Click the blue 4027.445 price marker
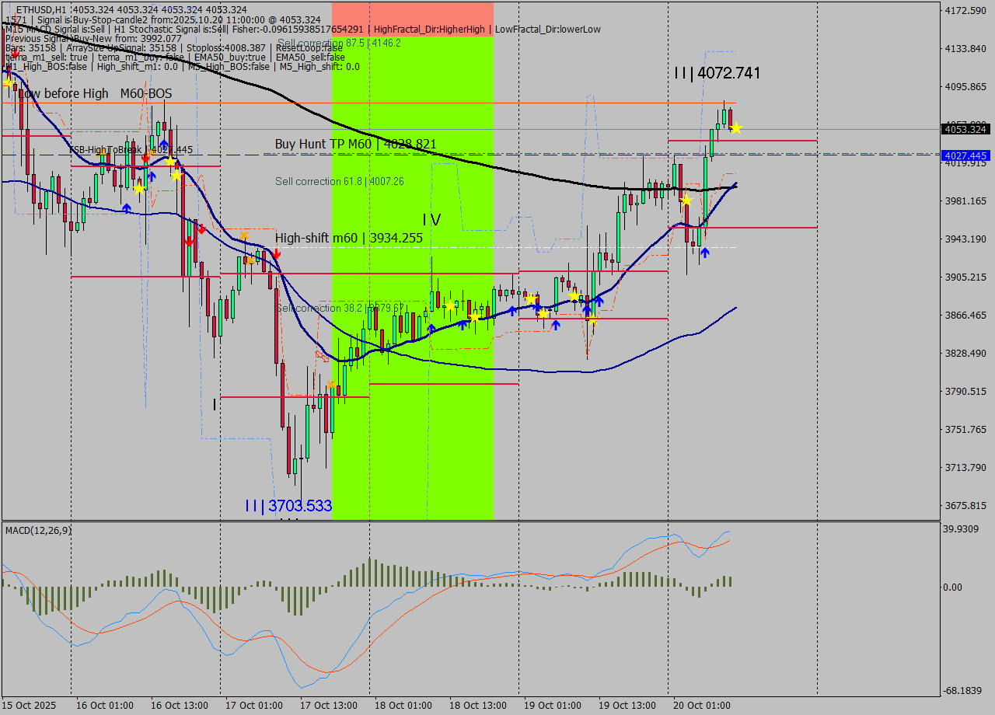Screen dimensions: 995x715 (x=964, y=156)
